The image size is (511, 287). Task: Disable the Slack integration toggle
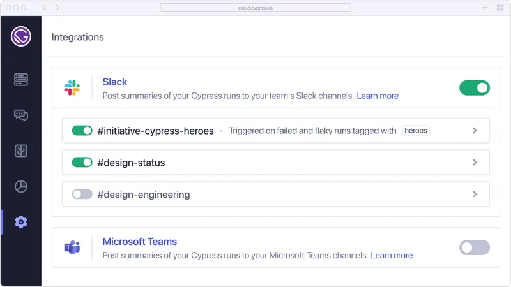tap(475, 88)
